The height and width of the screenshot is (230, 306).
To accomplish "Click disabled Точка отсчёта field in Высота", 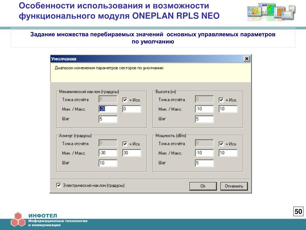I will (204, 99).
